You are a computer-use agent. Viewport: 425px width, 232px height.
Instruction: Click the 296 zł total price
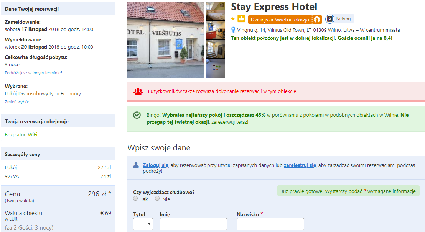tap(99, 194)
